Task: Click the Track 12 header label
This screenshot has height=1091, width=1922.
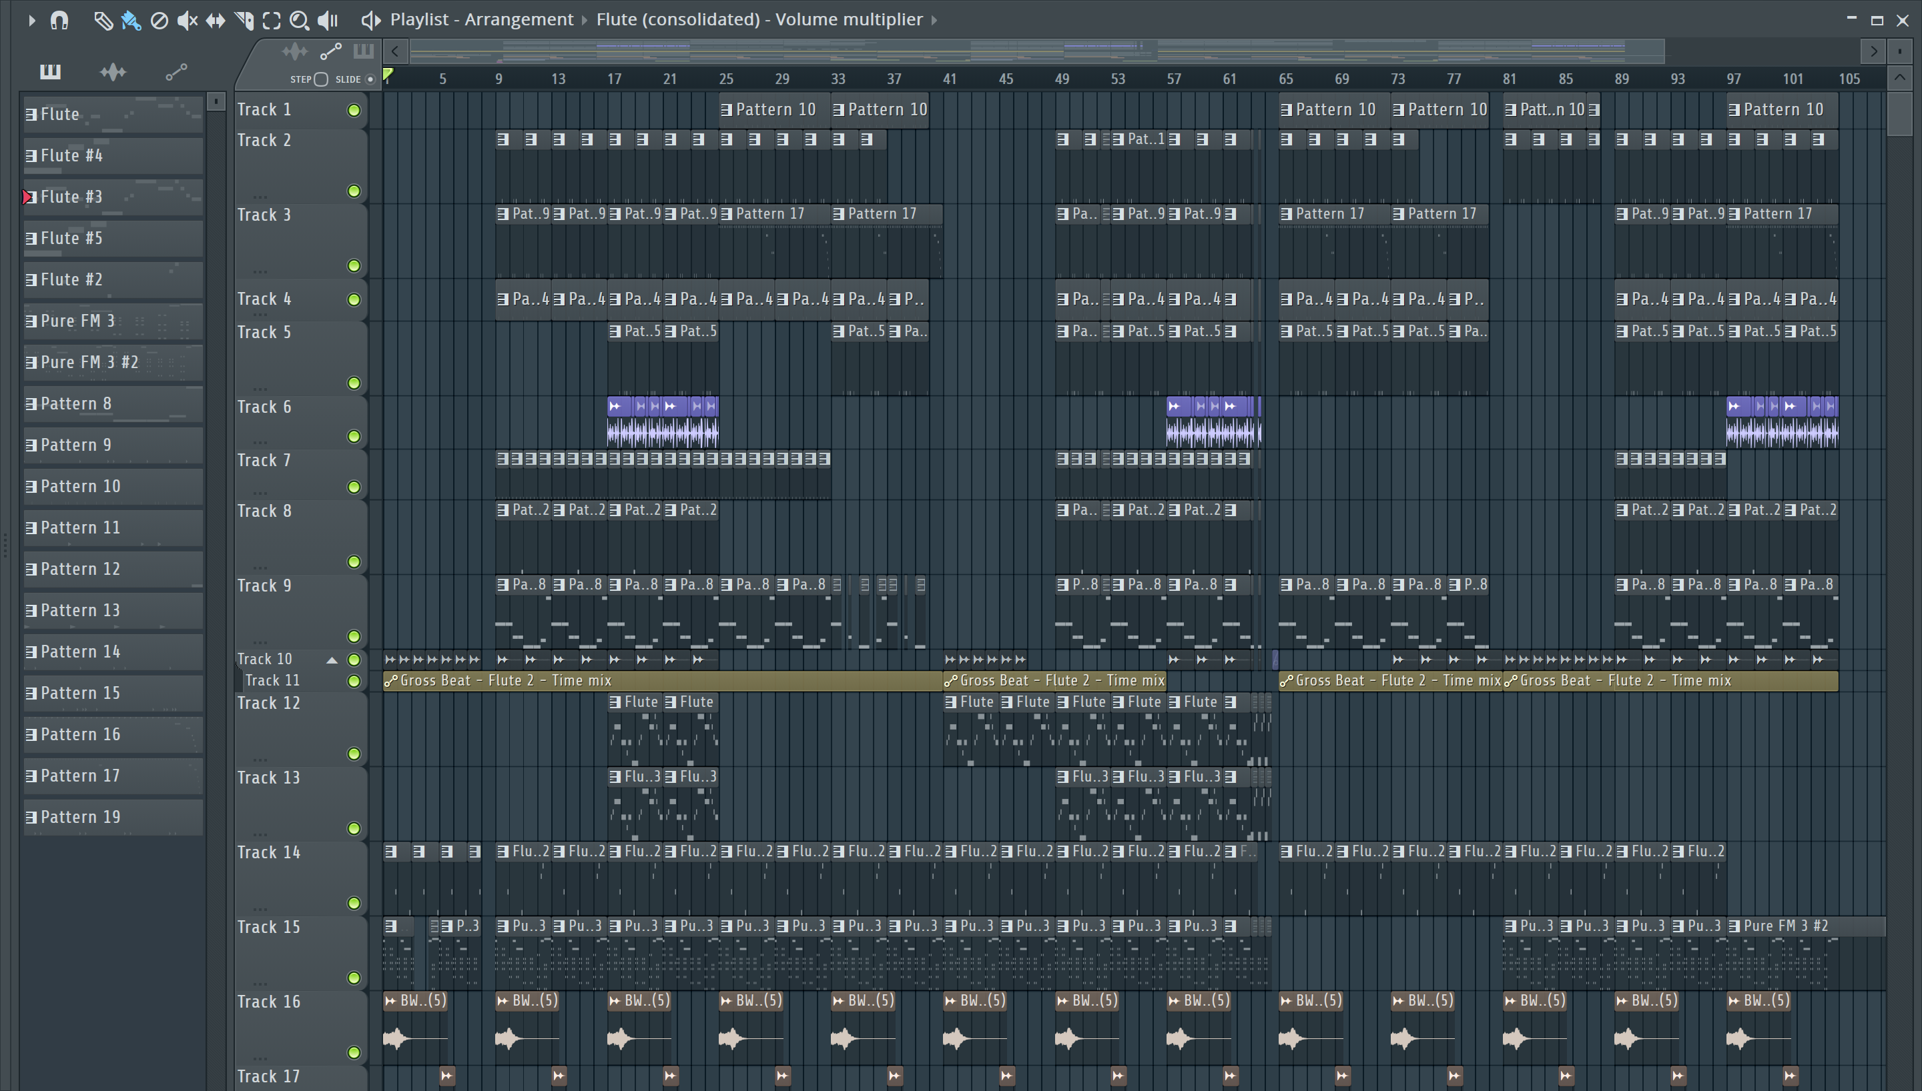Action: pos(268,703)
